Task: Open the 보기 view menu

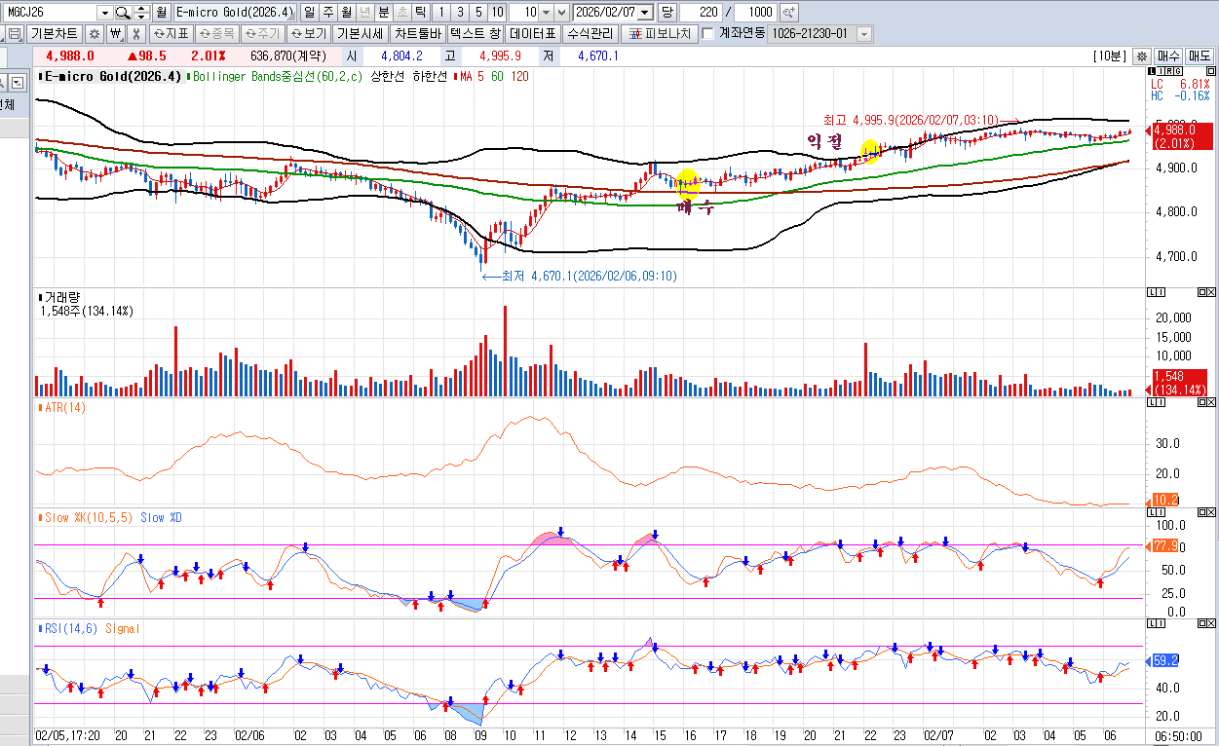Action: pos(310,33)
